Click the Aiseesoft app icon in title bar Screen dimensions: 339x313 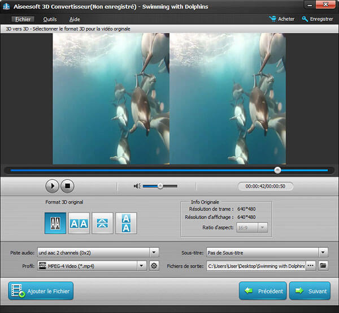(x=6, y=6)
